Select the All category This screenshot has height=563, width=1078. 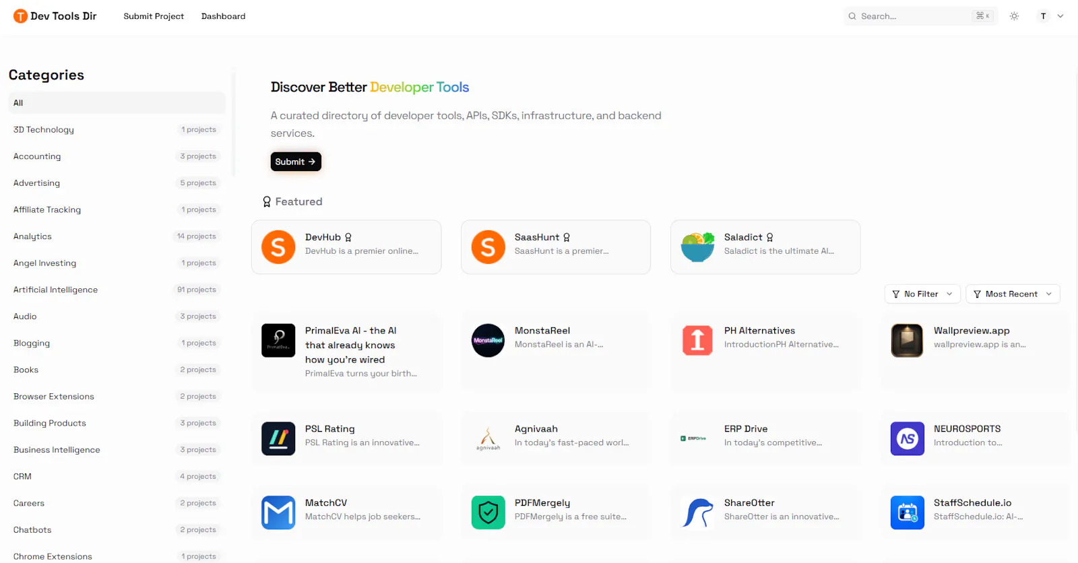[117, 103]
